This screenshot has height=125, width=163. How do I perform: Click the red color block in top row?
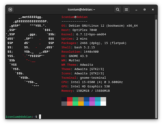[70, 99]
